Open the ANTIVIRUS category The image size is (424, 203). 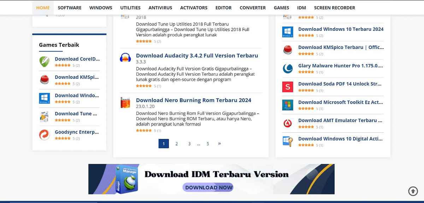pos(160,8)
